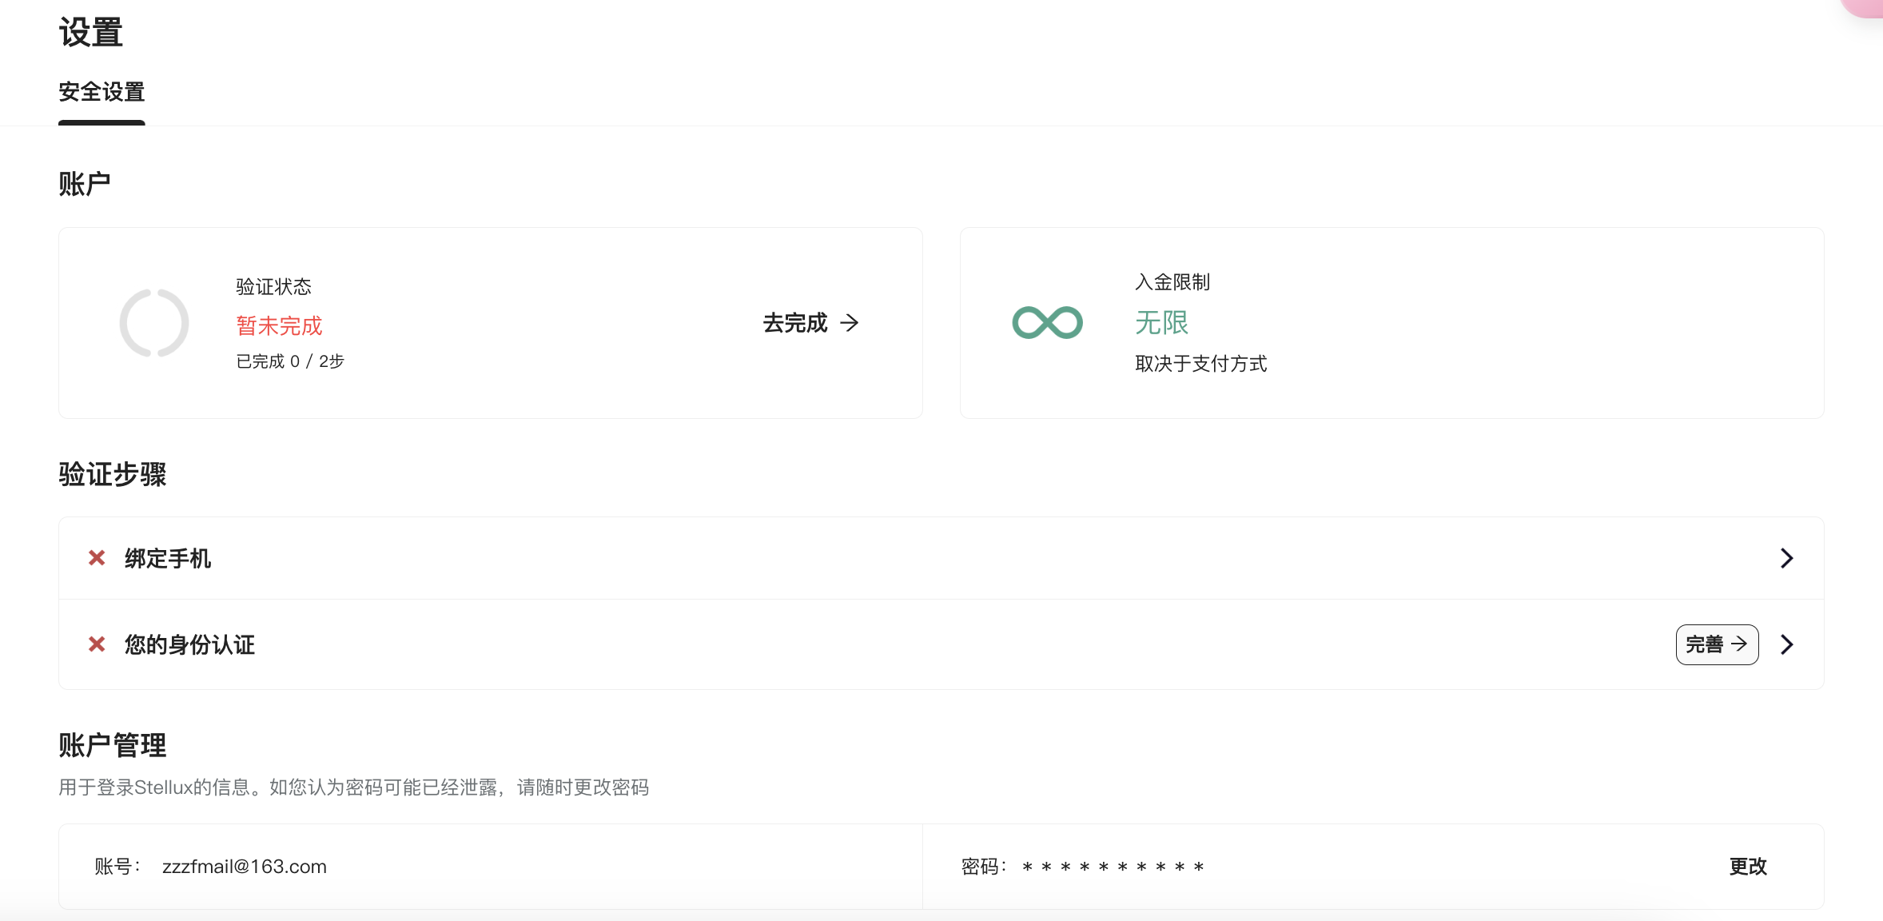Expand the 绑定手机 row chevron
1883x921 pixels.
pos(1787,558)
